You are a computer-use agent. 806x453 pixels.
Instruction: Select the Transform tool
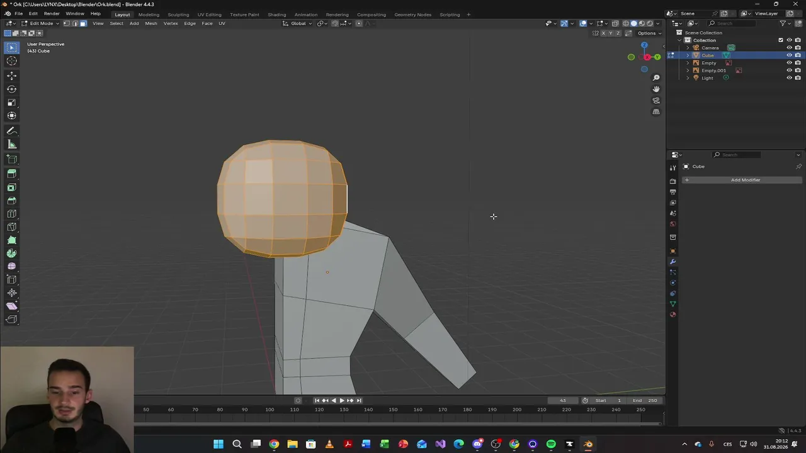[x=12, y=115]
